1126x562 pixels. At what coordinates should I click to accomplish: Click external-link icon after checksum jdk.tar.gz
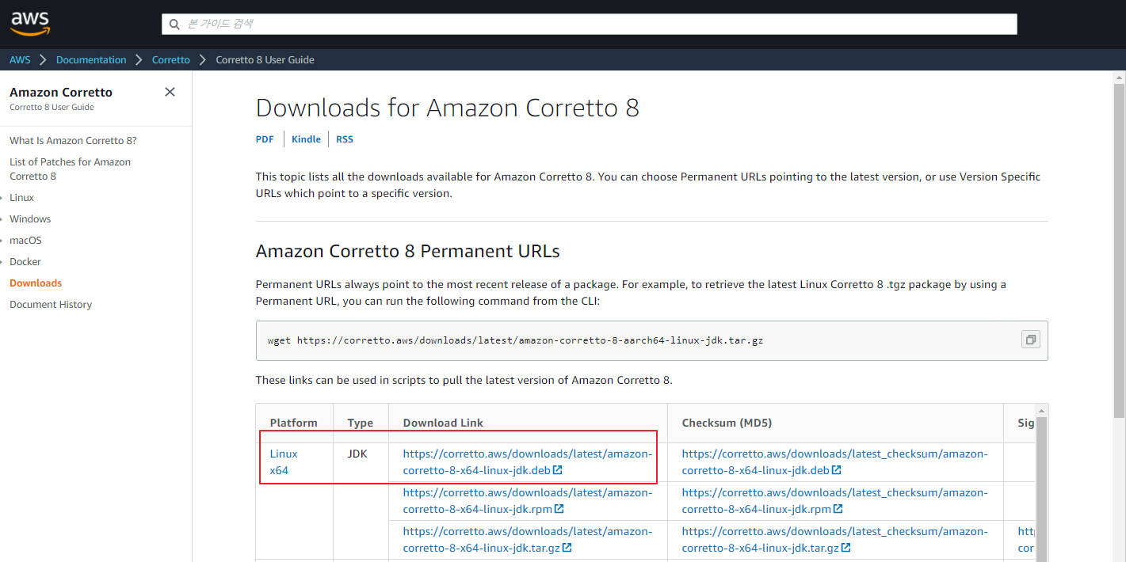845,548
